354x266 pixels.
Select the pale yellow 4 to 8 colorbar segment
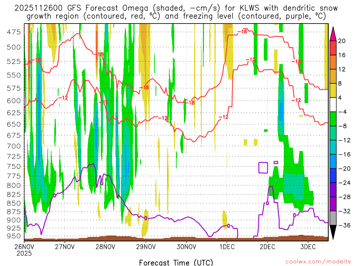coord(333,90)
